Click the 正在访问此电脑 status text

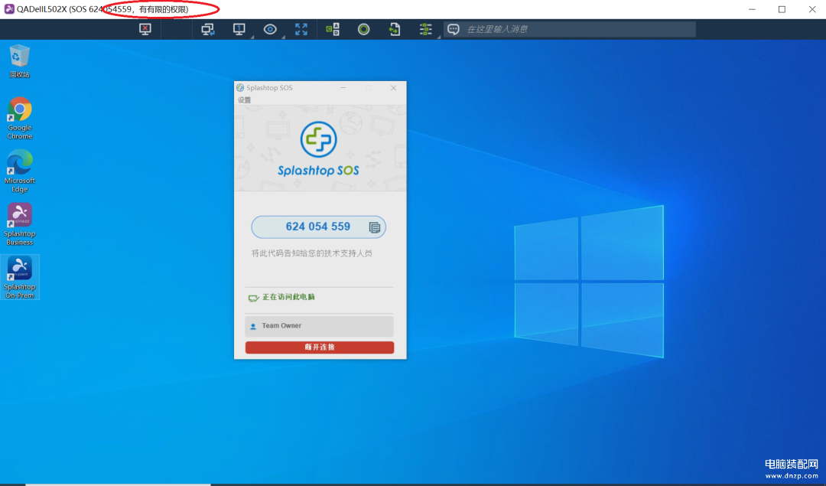[x=288, y=297]
